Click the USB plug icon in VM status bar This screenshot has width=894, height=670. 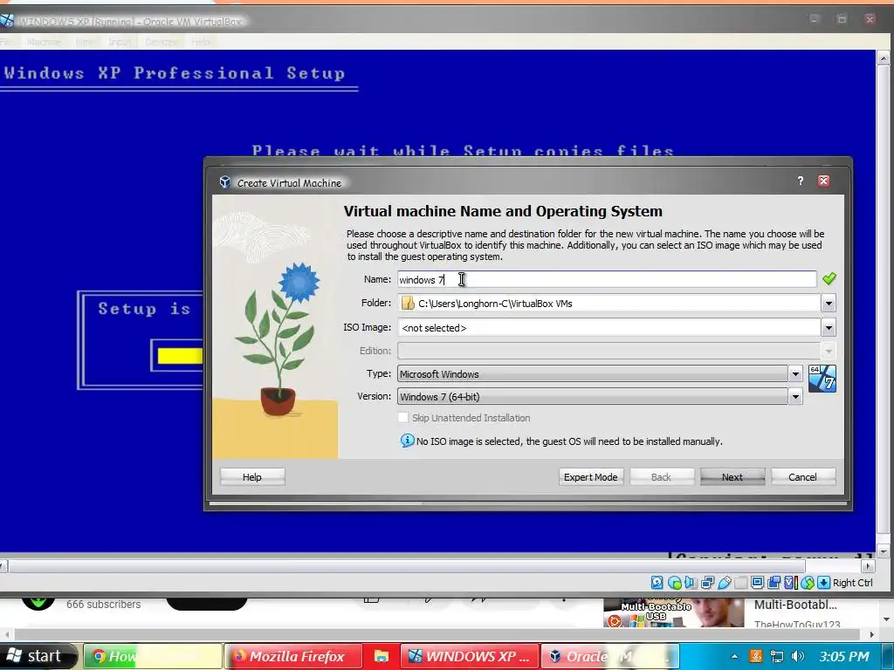tap(724, 582)
